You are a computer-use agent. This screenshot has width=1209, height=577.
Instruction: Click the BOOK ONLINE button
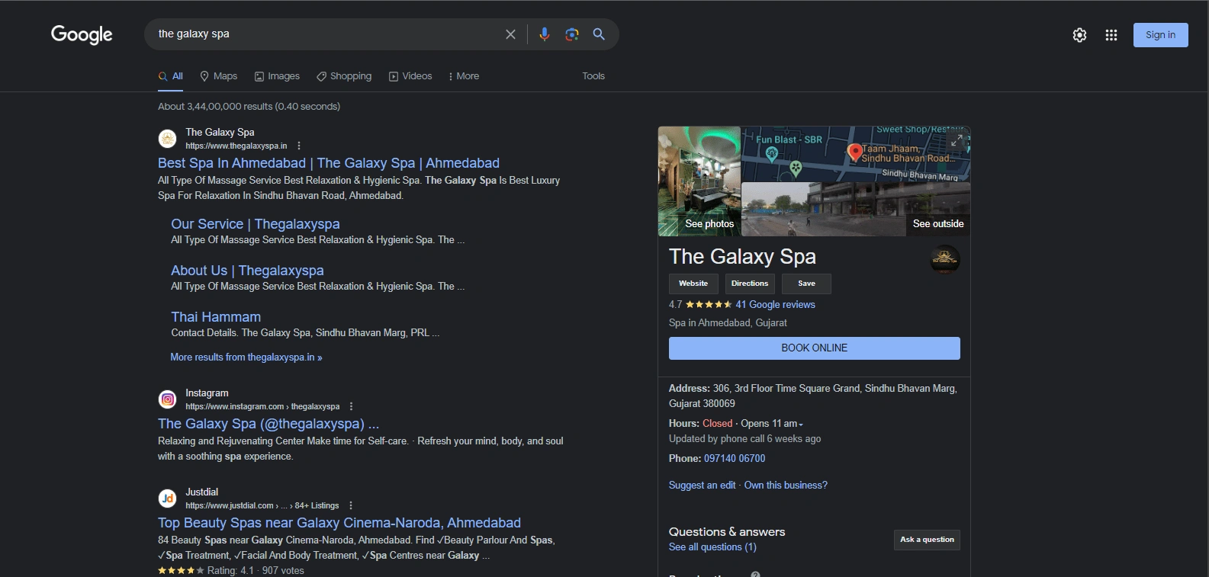coord(815,348)
